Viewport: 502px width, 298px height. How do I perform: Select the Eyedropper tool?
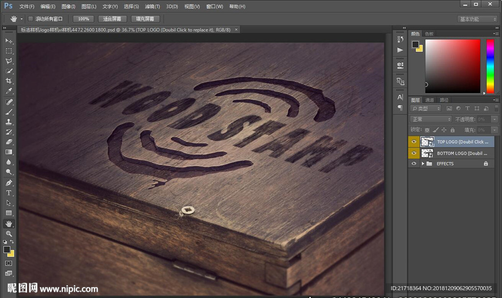9,91
